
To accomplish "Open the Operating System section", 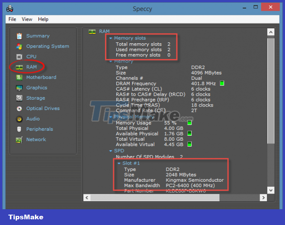I will (47, 46).
